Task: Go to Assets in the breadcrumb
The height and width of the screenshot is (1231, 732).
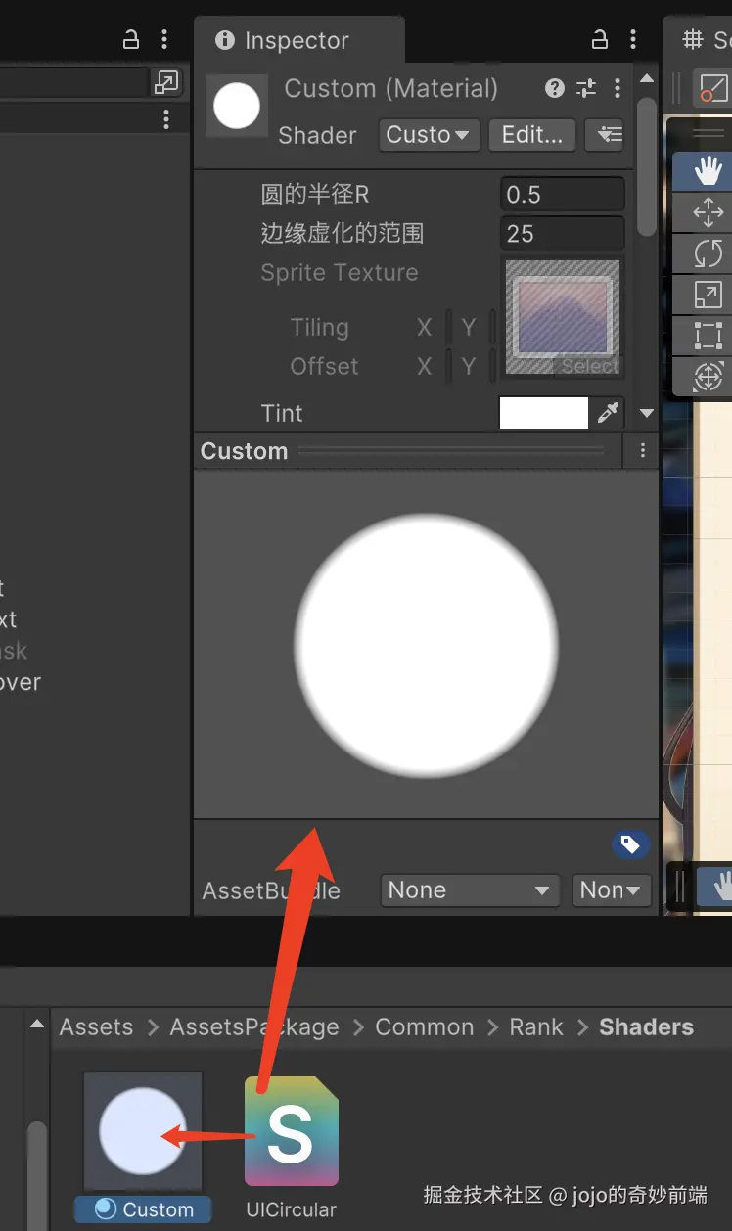Action: point(96,1027)
